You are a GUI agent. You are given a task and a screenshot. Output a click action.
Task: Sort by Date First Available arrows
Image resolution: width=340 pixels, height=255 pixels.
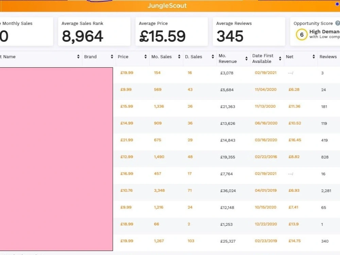(280, 58)
